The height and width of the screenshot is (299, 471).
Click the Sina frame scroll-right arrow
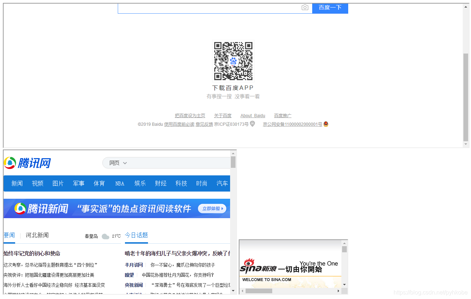tap(338, 291)
